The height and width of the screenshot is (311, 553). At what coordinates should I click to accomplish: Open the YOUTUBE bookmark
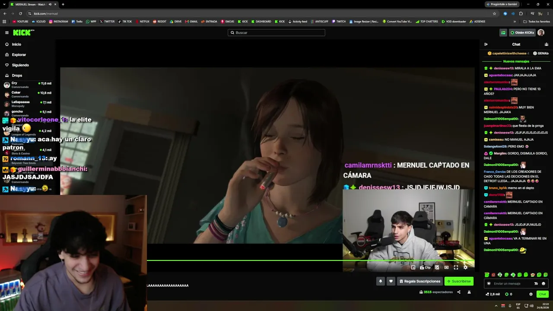(20, 21)
